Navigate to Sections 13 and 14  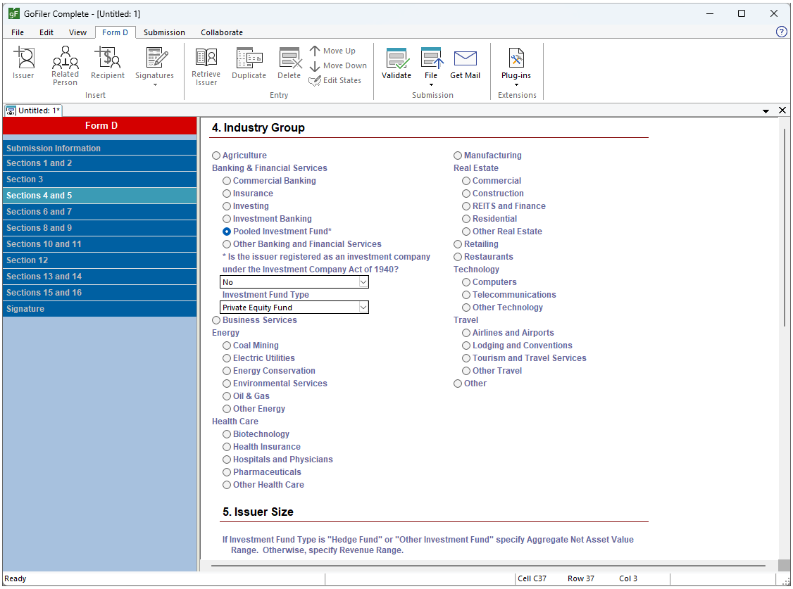pyautogui.click(x=99, y=277)
